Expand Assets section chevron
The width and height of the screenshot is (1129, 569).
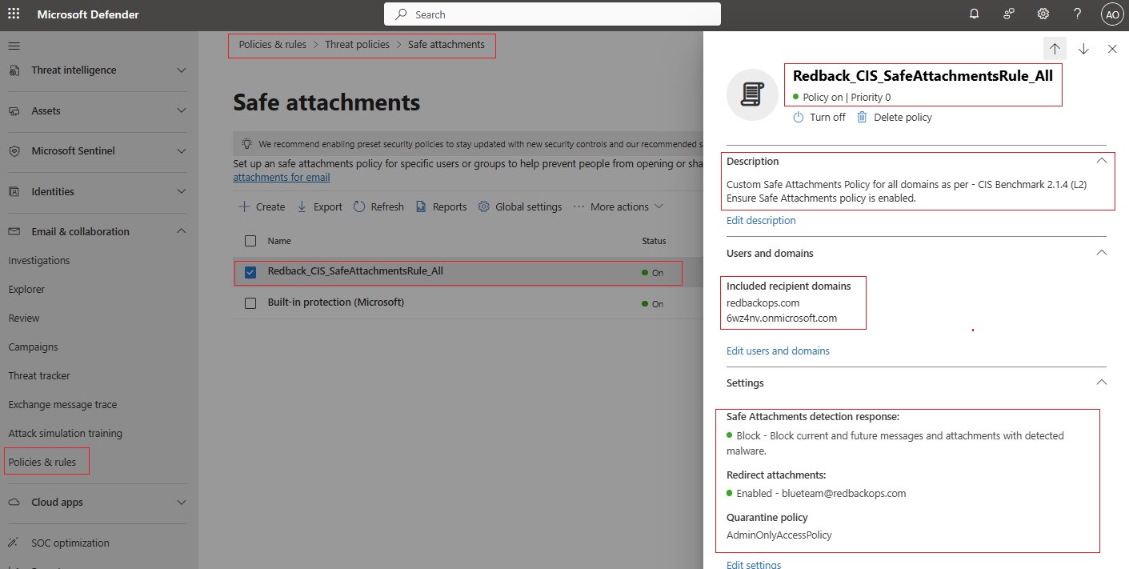coord(182,111)
